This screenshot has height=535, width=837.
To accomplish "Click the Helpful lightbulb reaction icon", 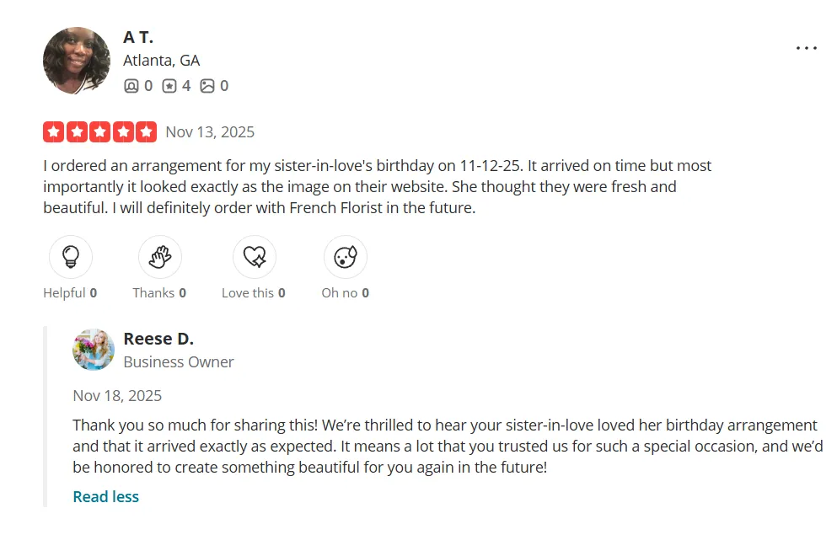I will [71, 257].
